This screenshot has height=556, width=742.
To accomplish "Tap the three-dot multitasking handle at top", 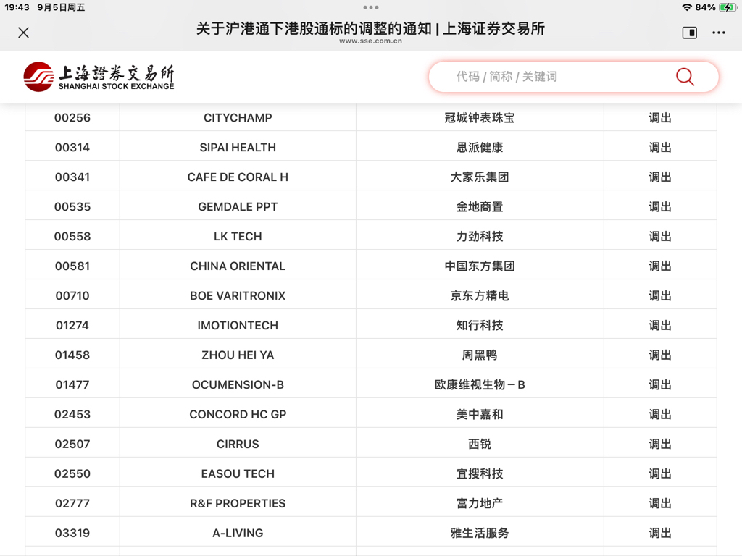I will [371, 7].
